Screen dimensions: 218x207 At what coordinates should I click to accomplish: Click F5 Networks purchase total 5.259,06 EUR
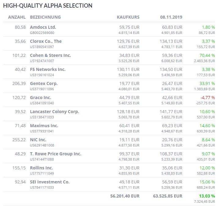point(129,75)
